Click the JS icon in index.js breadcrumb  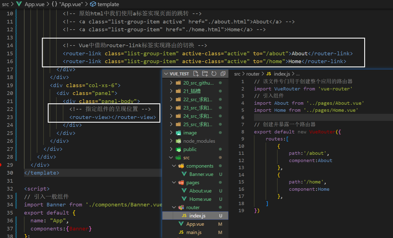(269, 74)
